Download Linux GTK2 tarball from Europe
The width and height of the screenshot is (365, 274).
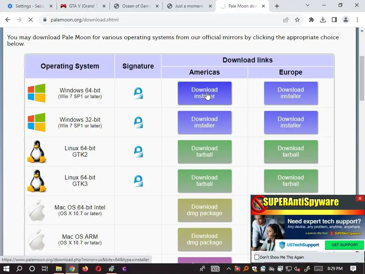[291, 151]
